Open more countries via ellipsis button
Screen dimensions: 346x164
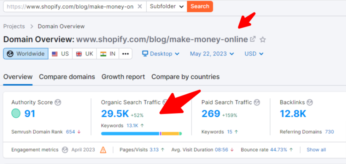pyautogui.click(x=126, y=54)
